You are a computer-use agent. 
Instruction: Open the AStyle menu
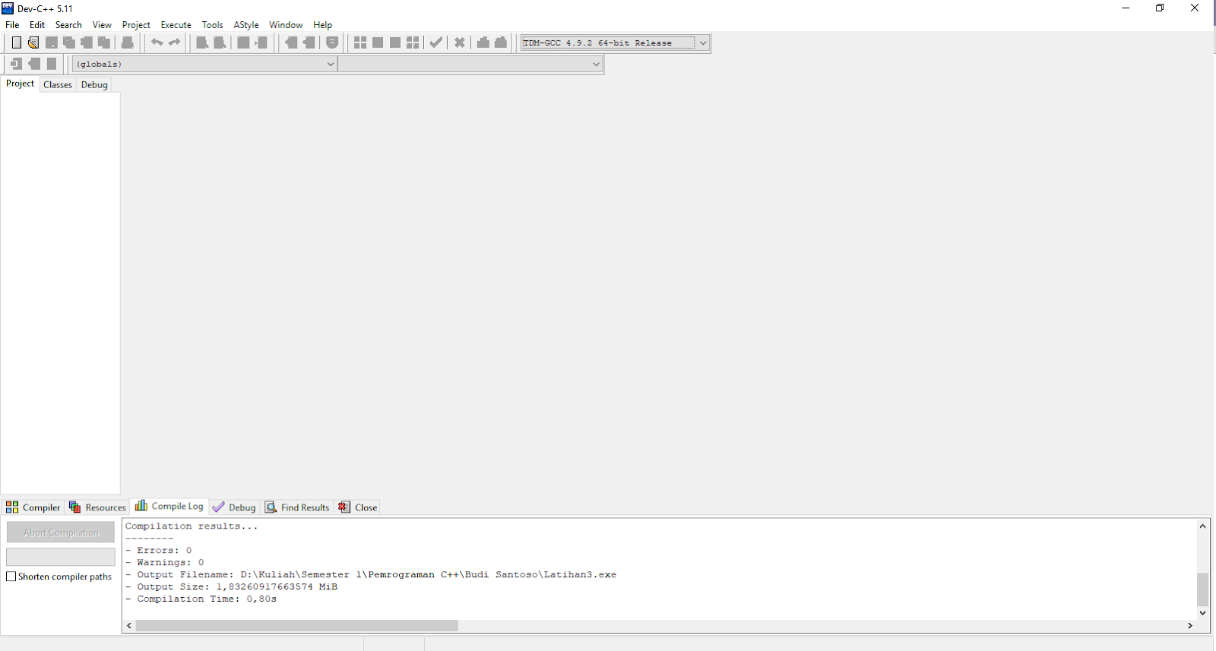(246, 24)
